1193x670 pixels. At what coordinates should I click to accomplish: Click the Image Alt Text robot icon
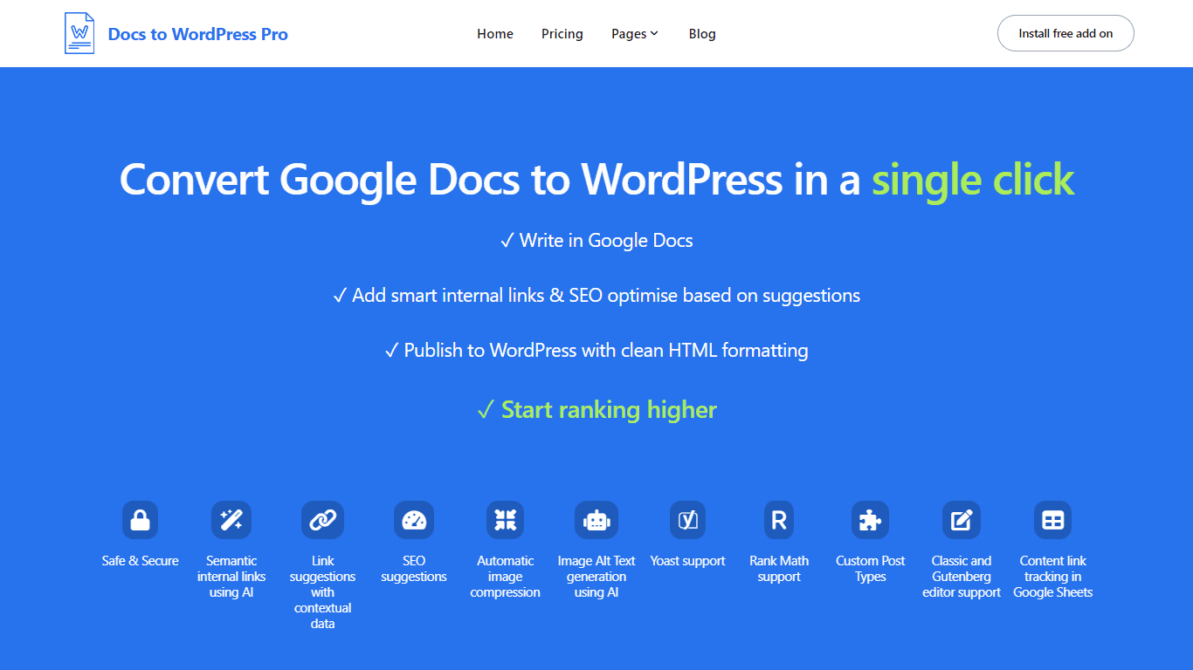coord(596,520)
